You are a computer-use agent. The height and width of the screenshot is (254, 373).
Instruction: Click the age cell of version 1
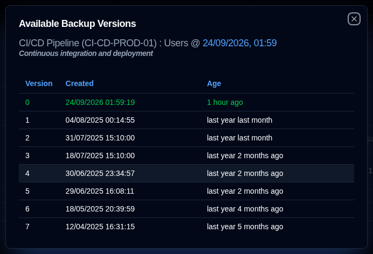[239, 120]
